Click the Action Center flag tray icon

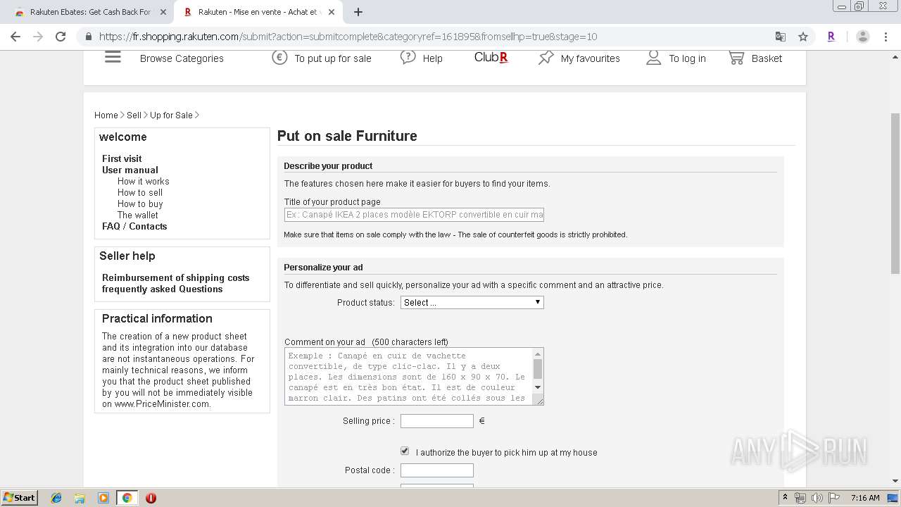(x=833, y=498)
